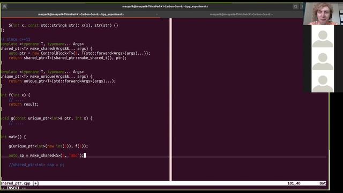Click the 'auto ptr = new ControlBlock<T>' line

(79, 54)
